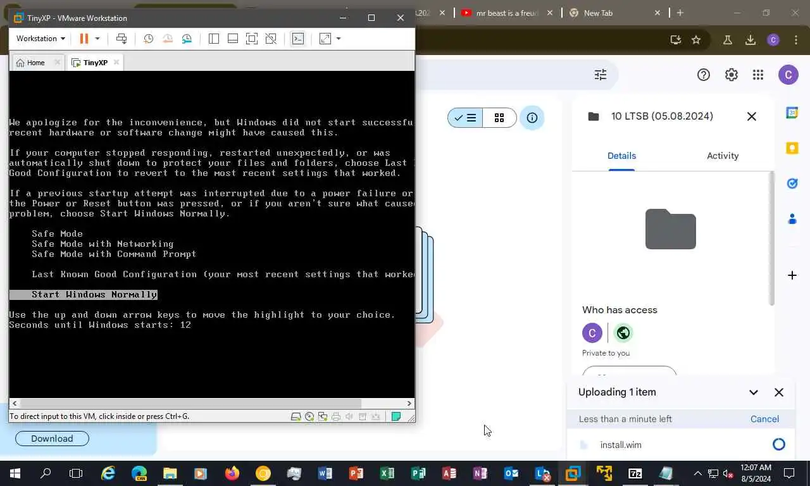Open the Google Keep side panel

coord(792,148)
